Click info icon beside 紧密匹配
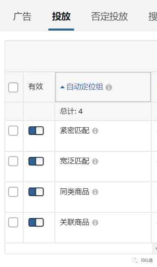 pyautogui.click(x=95, y=131)
